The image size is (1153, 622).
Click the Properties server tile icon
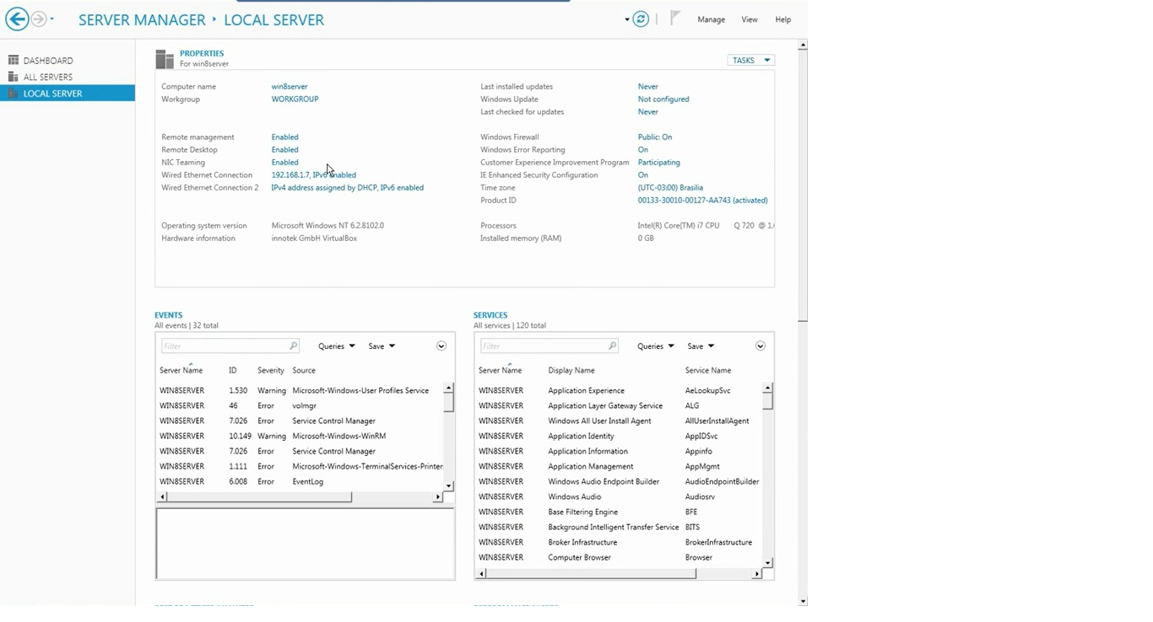click(x=165, y=59)
